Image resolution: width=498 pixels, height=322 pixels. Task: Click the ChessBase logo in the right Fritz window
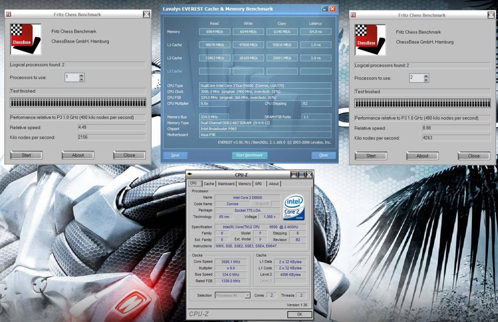pyautogui.click(x=370, y=40)
